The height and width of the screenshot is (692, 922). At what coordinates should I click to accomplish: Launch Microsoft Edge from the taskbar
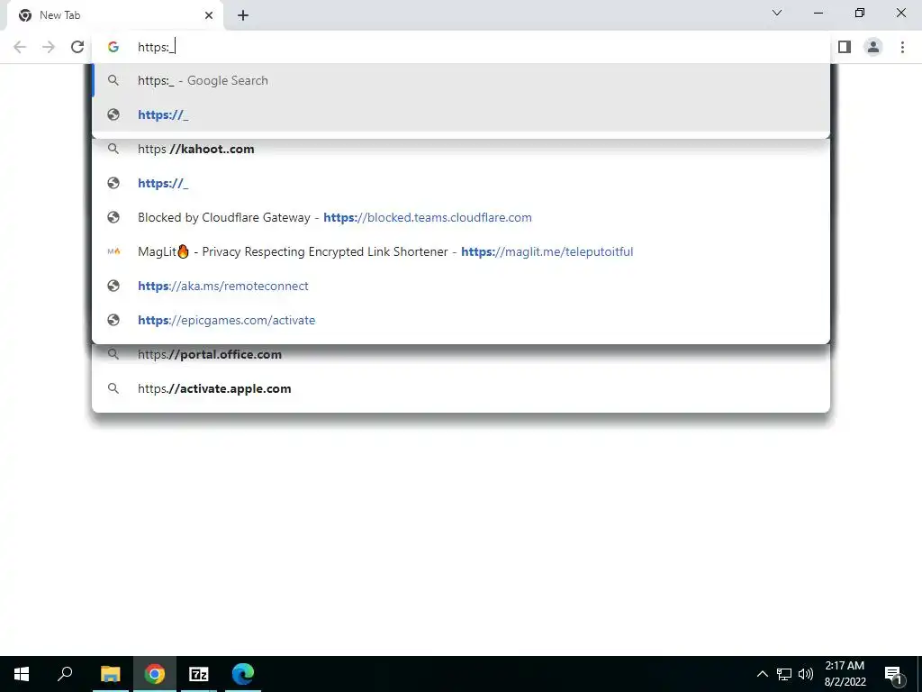coord(243,674)
